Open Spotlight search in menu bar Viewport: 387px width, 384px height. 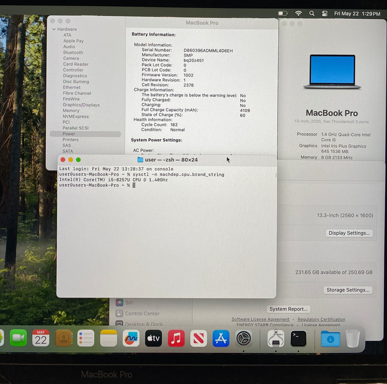[312, 13]
